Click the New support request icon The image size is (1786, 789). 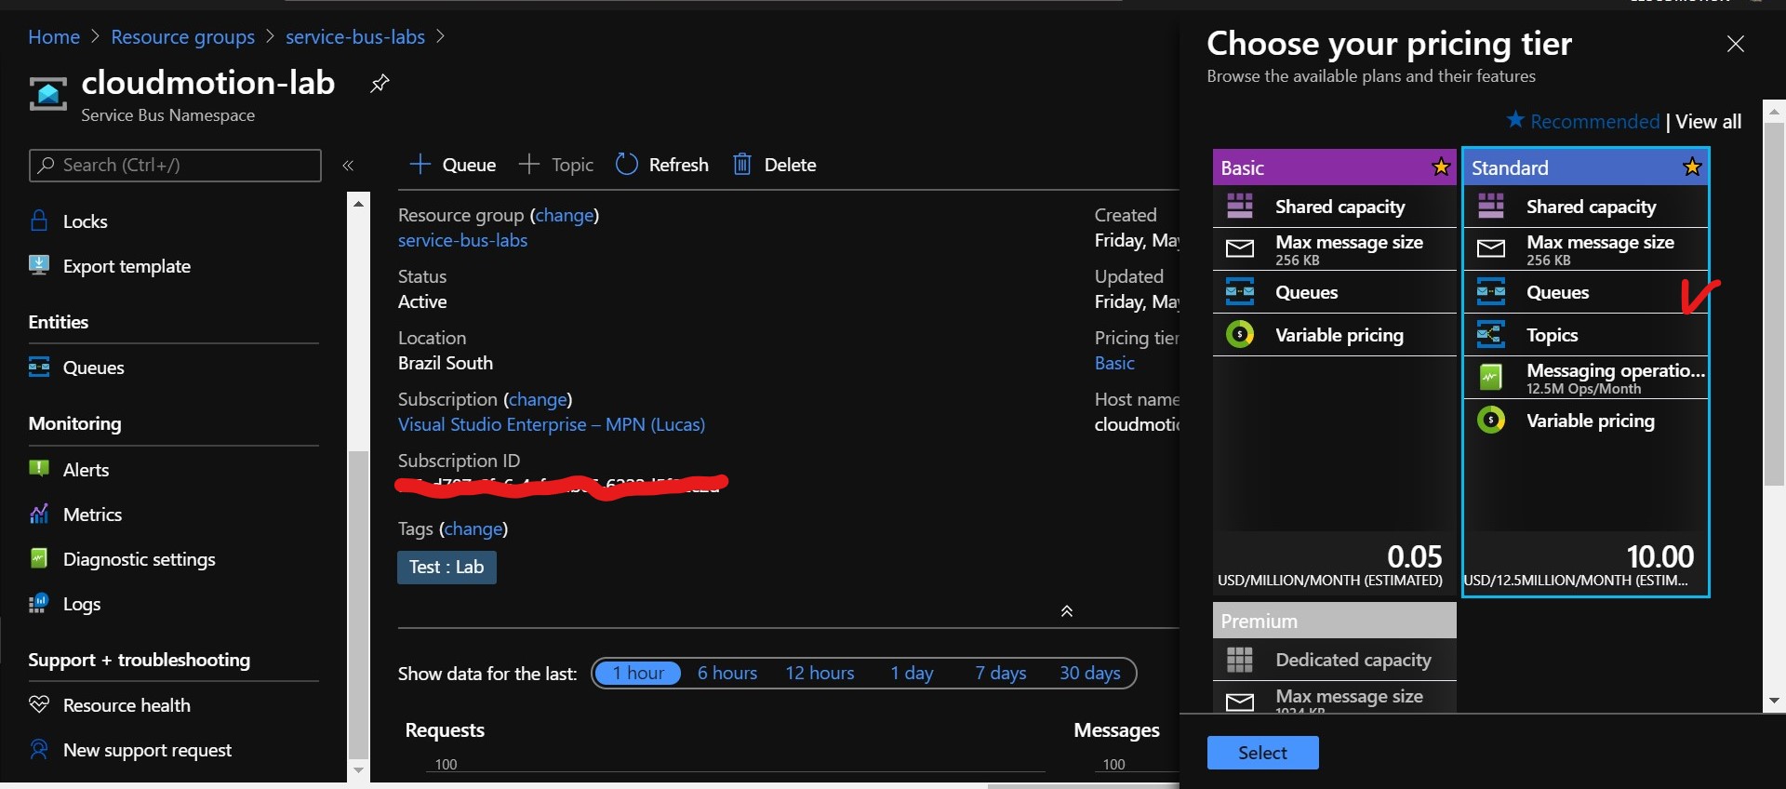coord(39,749)
